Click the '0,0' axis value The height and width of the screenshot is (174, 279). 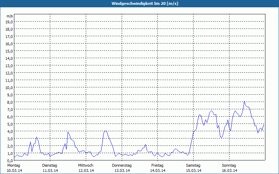(10, 161)
